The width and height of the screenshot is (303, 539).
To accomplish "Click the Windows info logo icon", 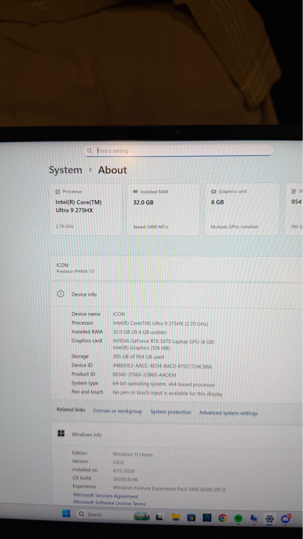I will [61, 433].
